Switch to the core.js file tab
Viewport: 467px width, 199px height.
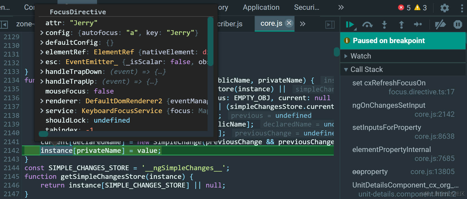(271, 24)
